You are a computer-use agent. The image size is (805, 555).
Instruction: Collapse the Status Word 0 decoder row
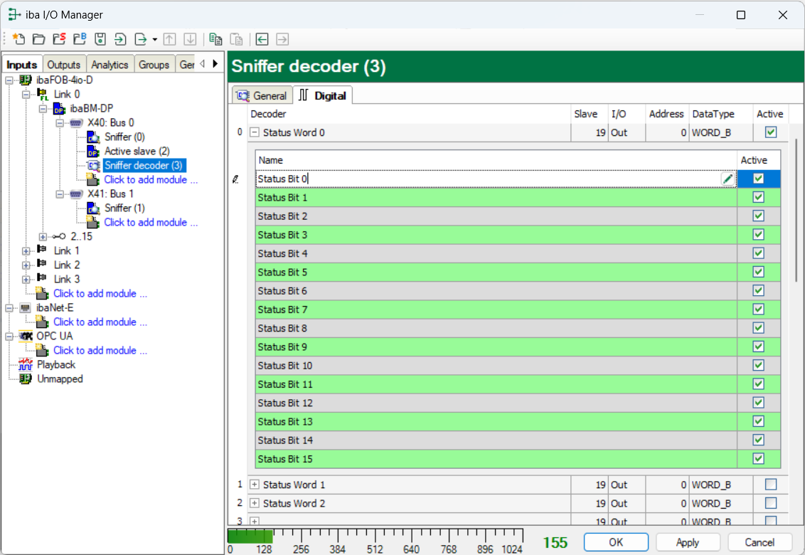(255, 132)
